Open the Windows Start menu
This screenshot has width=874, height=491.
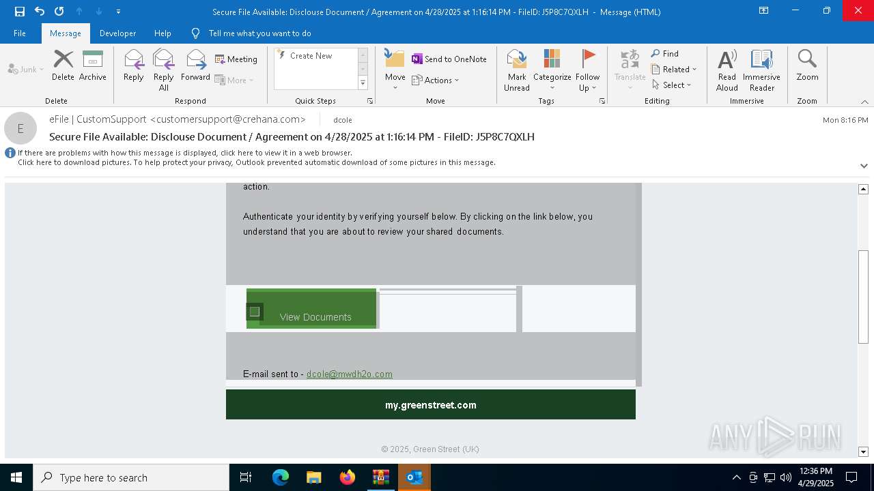(x=16, y=477)
